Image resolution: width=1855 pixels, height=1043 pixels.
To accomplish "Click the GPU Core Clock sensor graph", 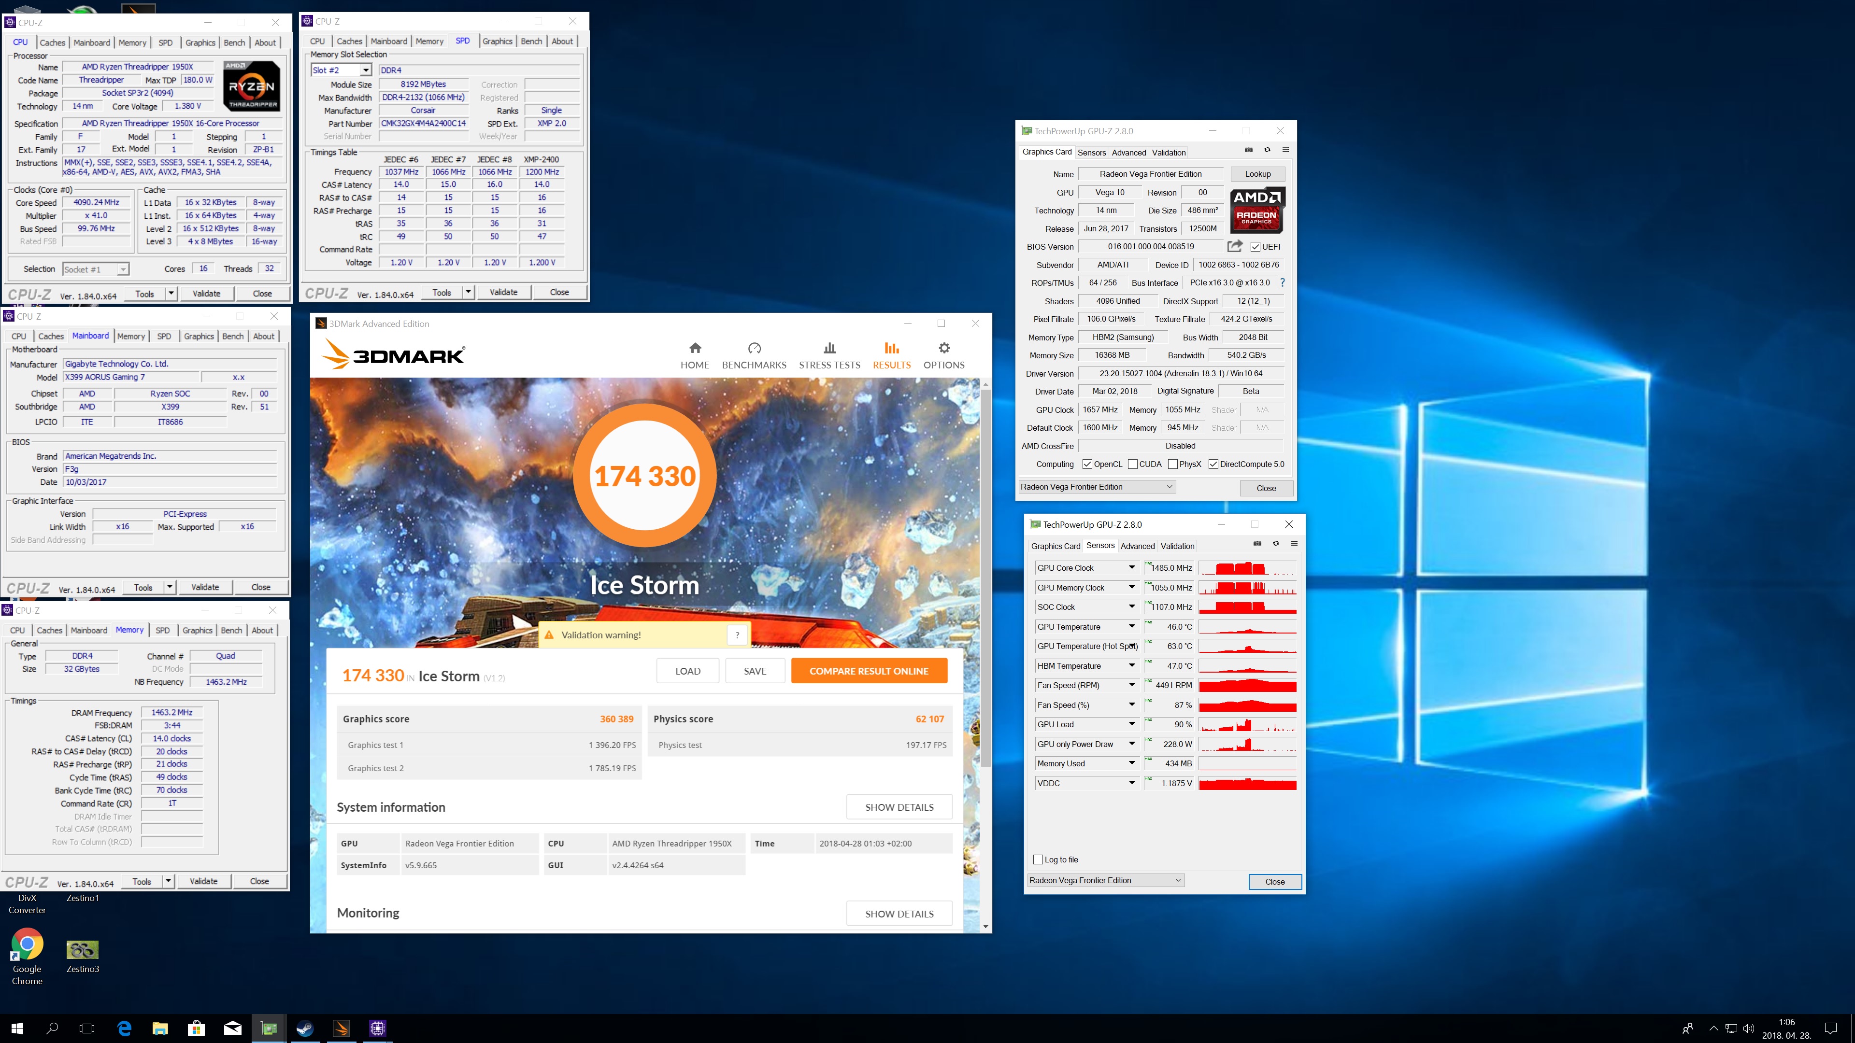I will coord(1247,568).
